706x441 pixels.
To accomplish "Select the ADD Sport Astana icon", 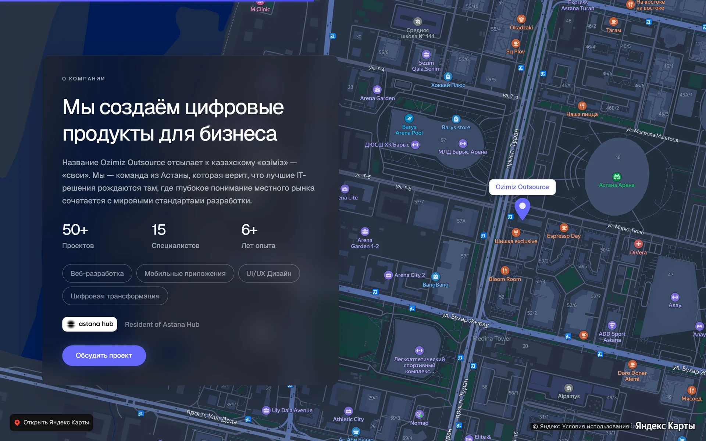I will click(612, 325).
